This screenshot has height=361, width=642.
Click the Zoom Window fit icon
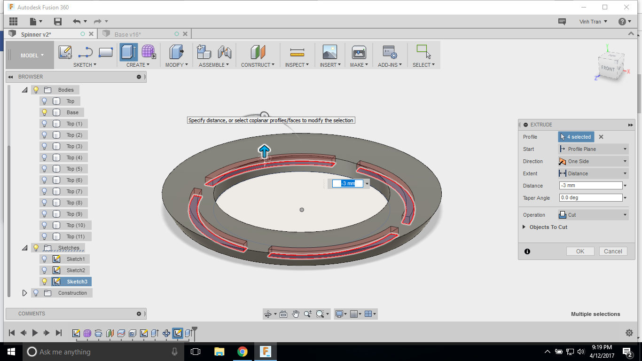(x=320, y=314)
